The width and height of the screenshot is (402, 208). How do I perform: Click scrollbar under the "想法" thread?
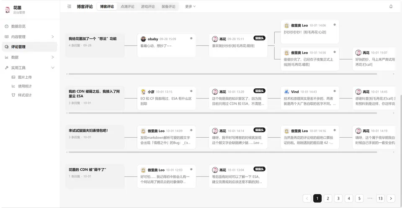[x=222, y=74]
